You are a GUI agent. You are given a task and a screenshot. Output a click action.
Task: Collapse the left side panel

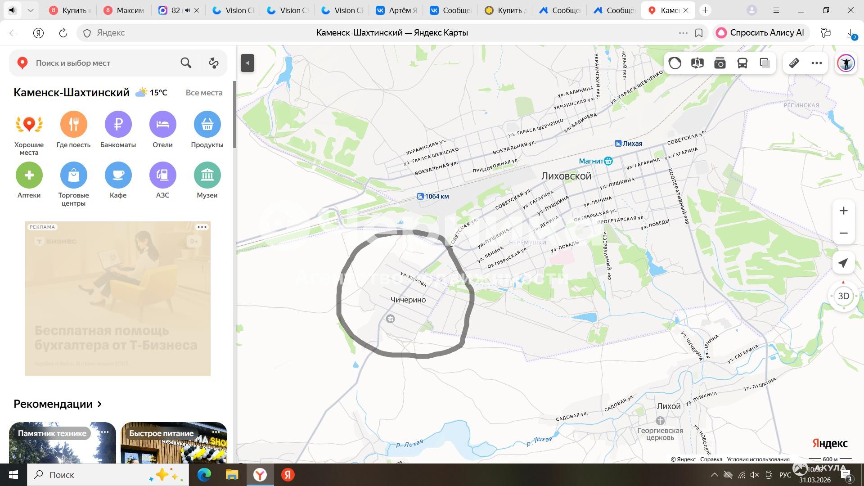point(247,63)
